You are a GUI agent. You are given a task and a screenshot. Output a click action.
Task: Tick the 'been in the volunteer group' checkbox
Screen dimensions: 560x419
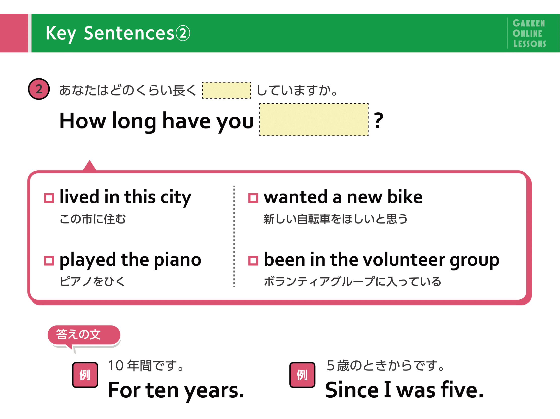[253, 261]
